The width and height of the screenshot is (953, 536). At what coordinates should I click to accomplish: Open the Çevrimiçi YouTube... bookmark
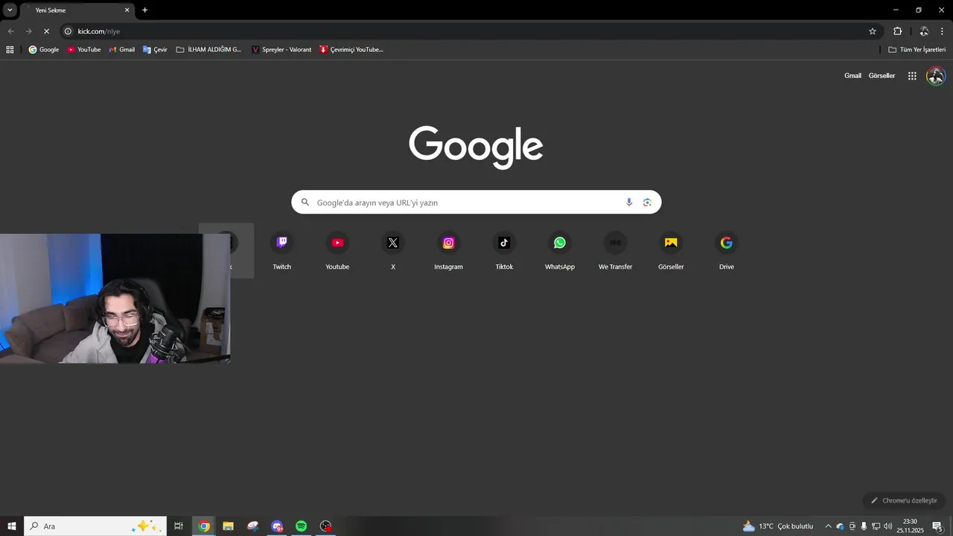(x=351, y=50)
